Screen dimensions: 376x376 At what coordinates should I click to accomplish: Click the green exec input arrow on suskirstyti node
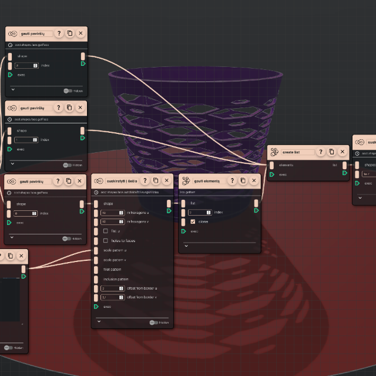[96, 307]
